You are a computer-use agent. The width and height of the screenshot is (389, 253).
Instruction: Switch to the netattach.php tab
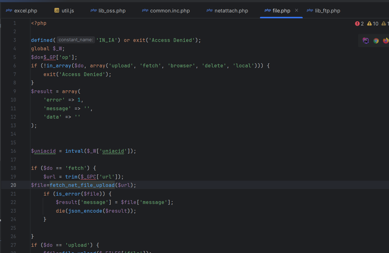pyautogui.click(x=227, y=11)
